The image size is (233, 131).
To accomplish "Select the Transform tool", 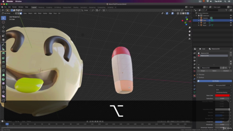I will 3,40.
